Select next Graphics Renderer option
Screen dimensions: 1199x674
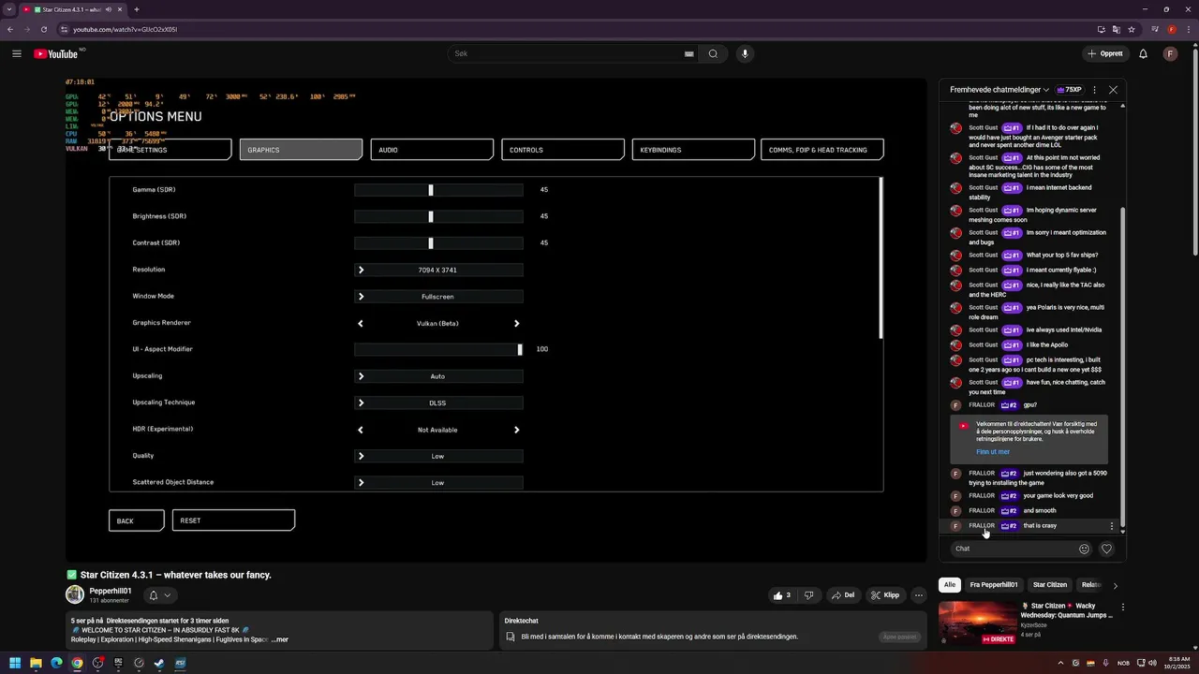(516, 323)
